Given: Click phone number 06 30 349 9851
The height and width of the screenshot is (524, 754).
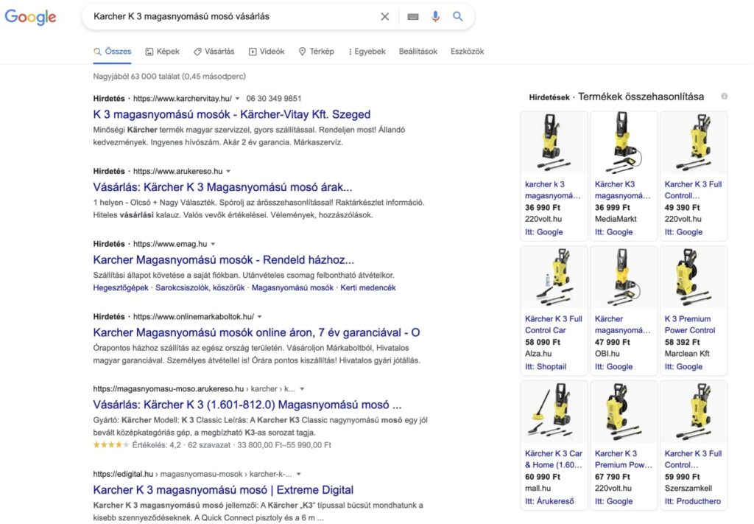Looking at the screenshot, I should 274,99.
